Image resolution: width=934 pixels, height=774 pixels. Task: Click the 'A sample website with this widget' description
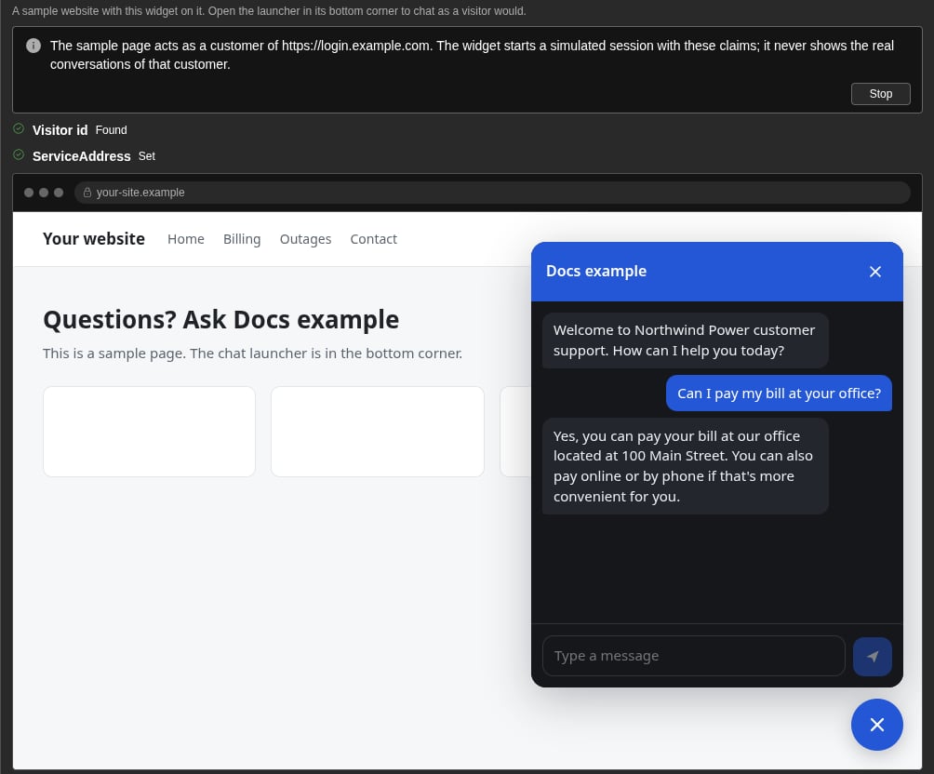click(x=269, y=11)
